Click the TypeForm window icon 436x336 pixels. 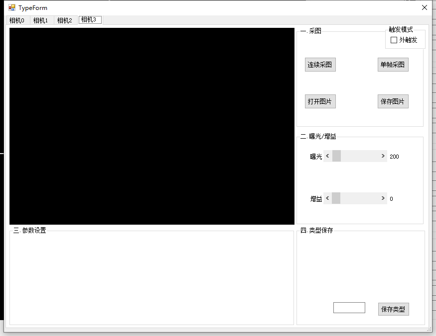pos(11,7)
